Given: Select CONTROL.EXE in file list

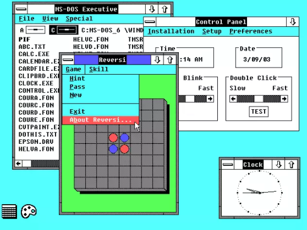Looking at the screenshot, I should click(x=39, y=91).
